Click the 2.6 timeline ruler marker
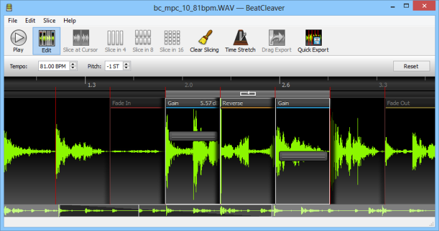 click(286, 85)
